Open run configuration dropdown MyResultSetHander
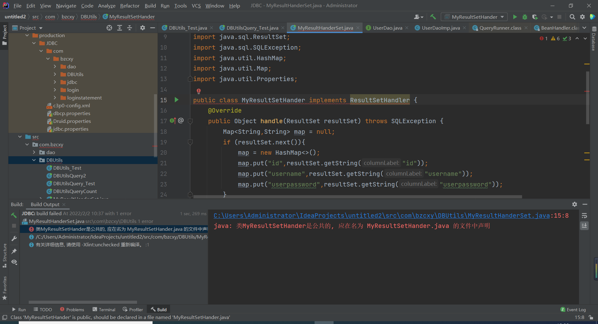Screen dimensions: 598x324 click(x=474, y=17)
